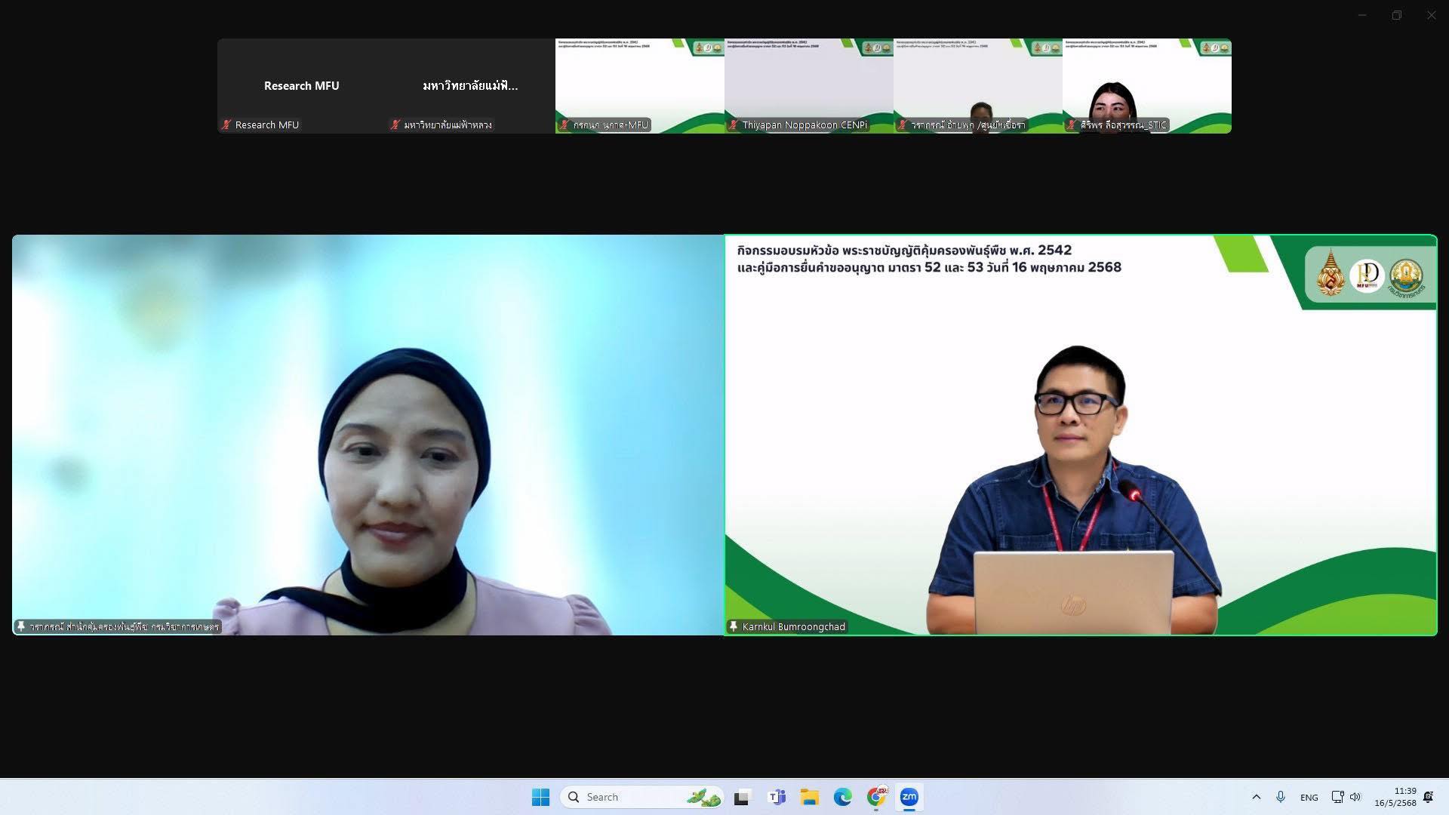The image size is (1449, 815).
Task: Open Microsoft Teams from the taskbar
Action: tap(777, 797)
